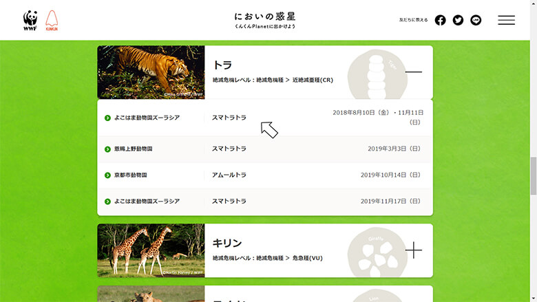Click the トラ heading

pyautogui.click(x=222, y=65)
